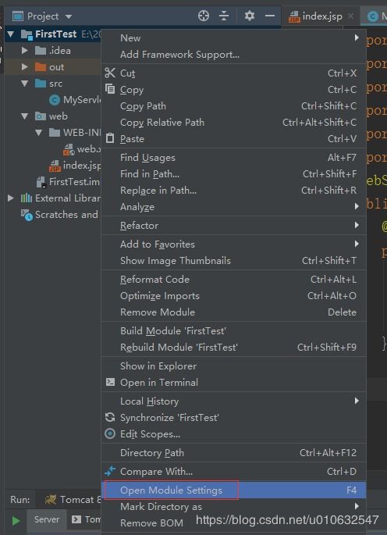Click the Compare With arrows icon
The image size is (387, 535).
(110, 471)
